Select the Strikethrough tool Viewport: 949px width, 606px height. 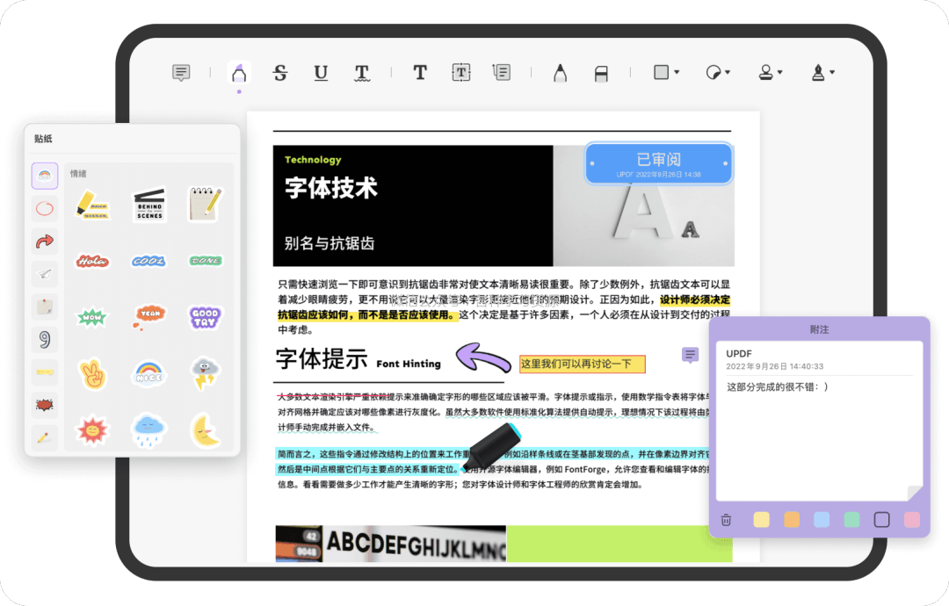pos(280,73)
